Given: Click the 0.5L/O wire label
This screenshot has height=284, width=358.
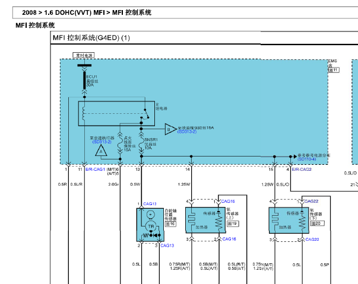Looking at the screenshot, I should (x=283, y=184).
